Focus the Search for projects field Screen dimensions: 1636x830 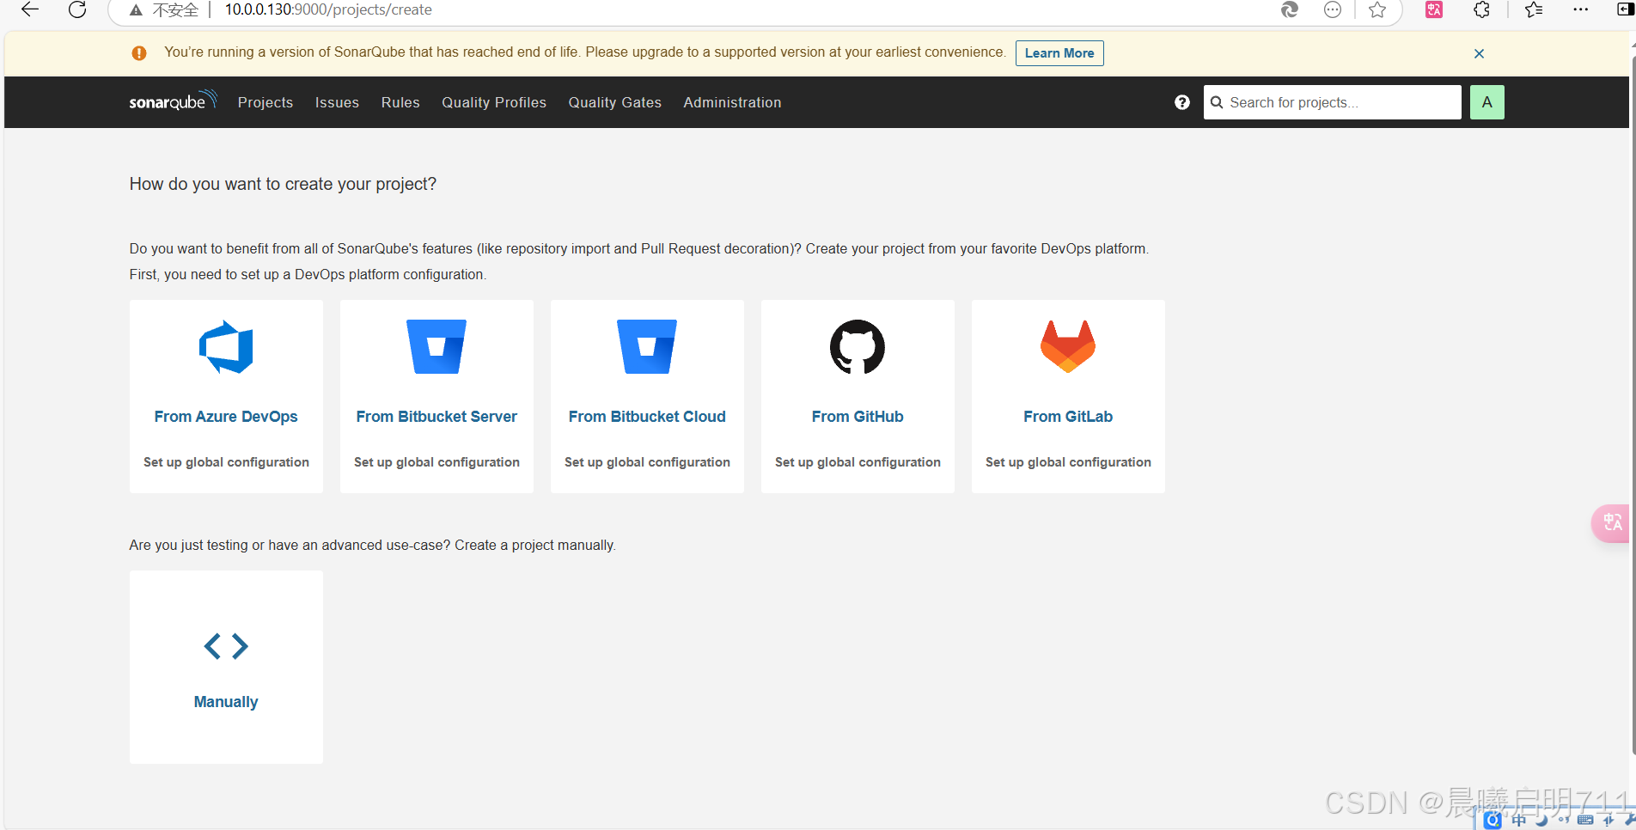tap(1332, 102)
